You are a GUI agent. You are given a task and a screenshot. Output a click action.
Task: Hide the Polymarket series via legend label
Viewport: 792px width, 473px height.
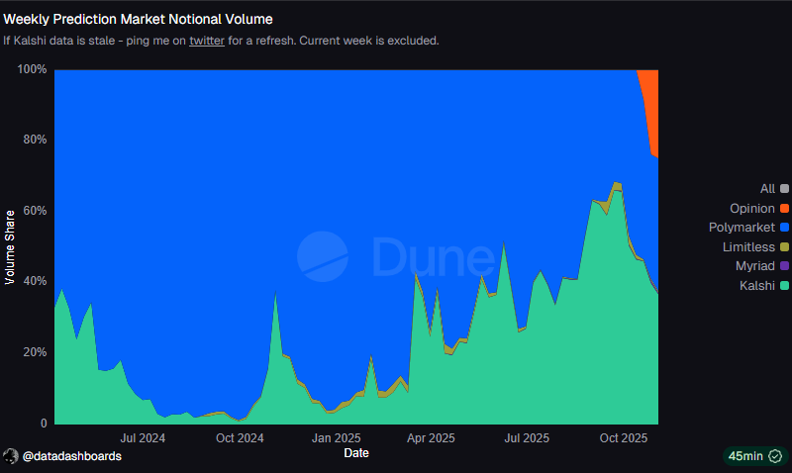742,228
